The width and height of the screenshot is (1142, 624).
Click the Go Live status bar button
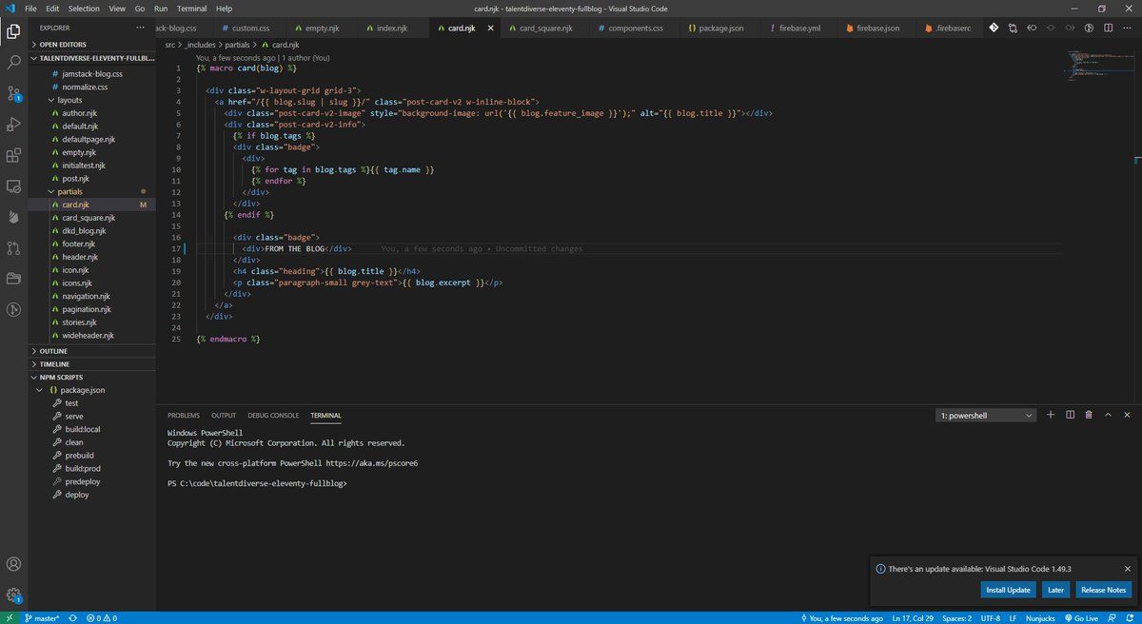(x=1079, y=618)
